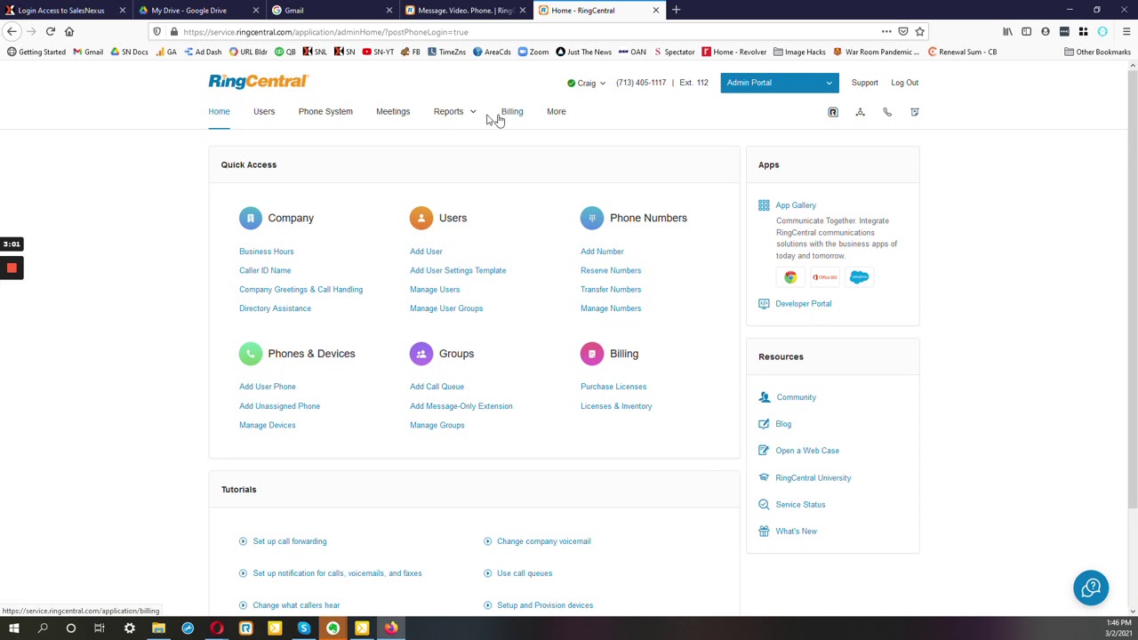Click the Service Status magnifier icon

click(x=764, y=505)
